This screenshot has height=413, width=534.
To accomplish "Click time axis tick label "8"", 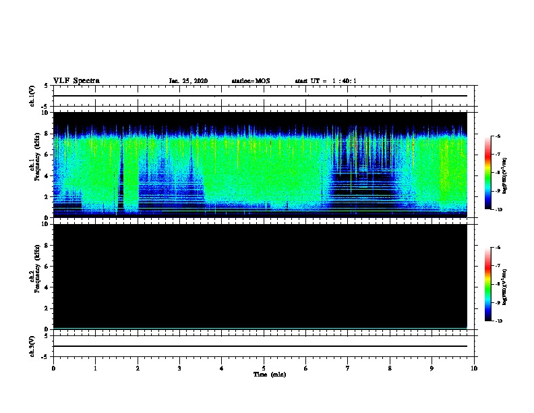I will pyautogui.click(x=390, y=368).
